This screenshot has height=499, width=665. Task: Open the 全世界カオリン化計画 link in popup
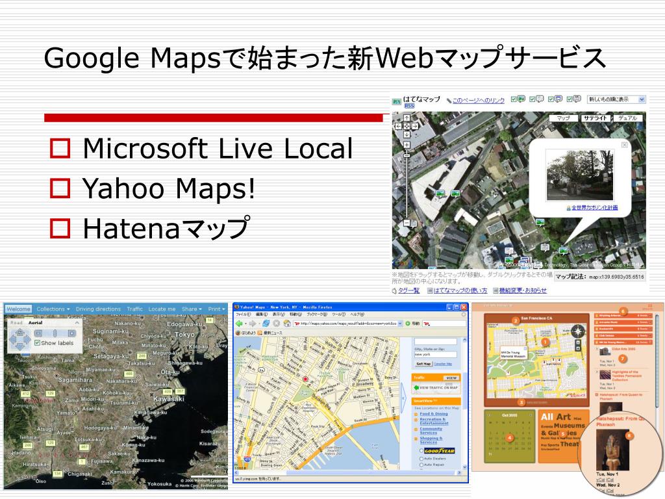click(x=595, y=208)
